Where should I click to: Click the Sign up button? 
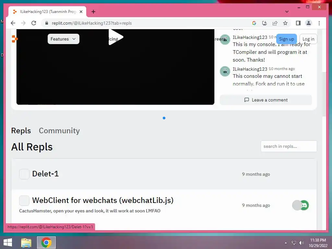coord(286,39)
